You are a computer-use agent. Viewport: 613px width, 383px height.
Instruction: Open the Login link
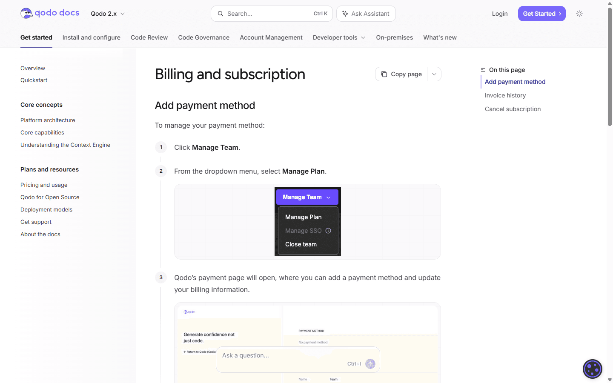click(500, 14)
